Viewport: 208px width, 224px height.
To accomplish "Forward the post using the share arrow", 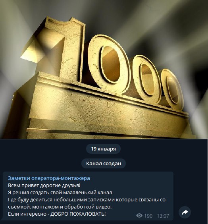I will 185,212.
